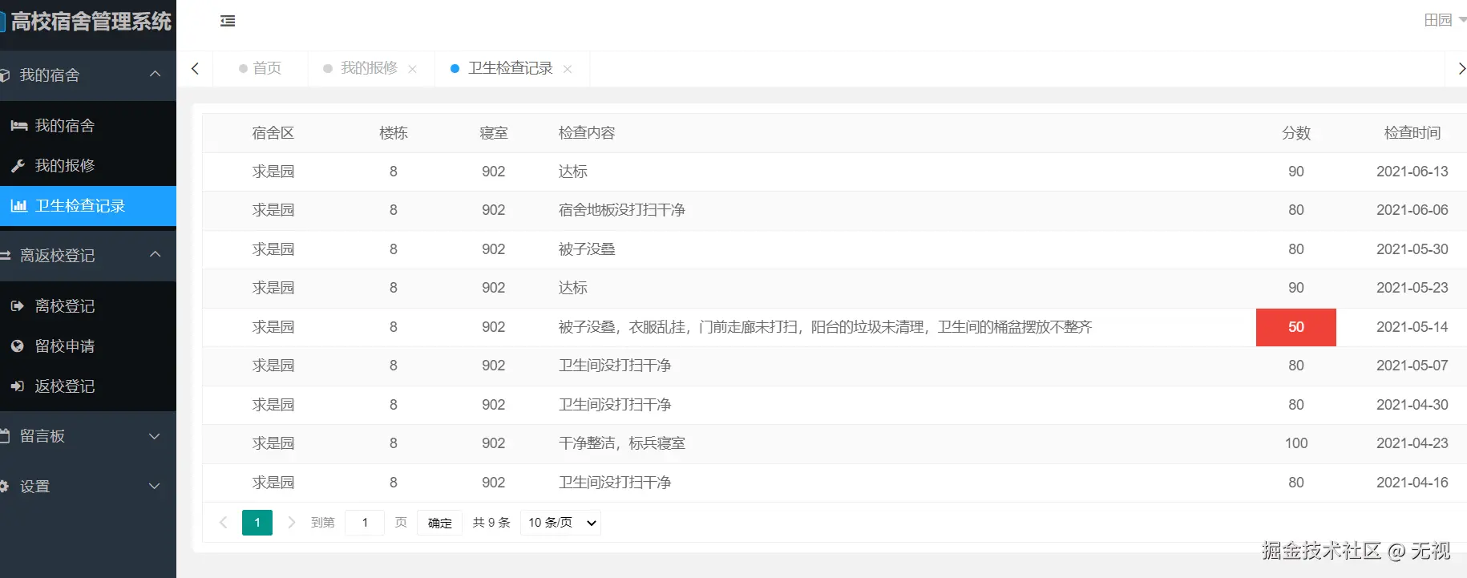Open 我的报修 in the sidebar
This screenshot has width=1467, height=578.
(x=88, y=166)
